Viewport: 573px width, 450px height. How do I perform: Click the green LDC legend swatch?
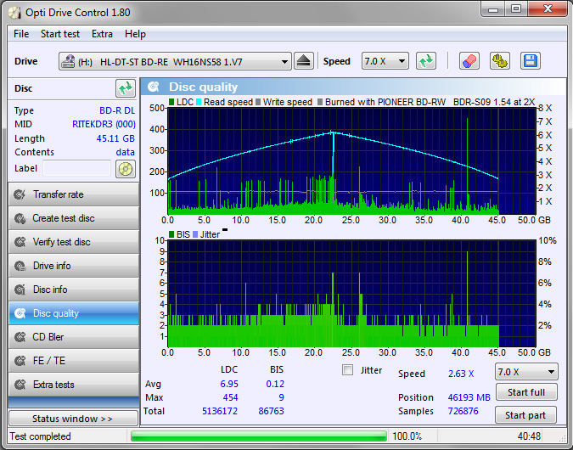click(171, 102)
